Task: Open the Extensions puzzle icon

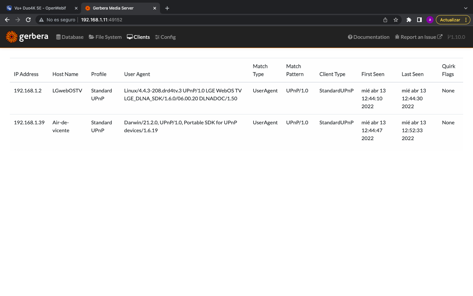Action: click(409, 20)
